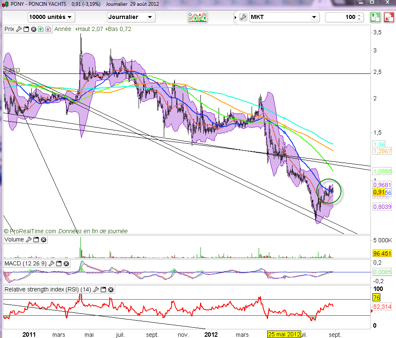The width and height of the screenshot is (396, 338).
Task: Open the Volume indicator wrench settings
Action: (28, 240)
